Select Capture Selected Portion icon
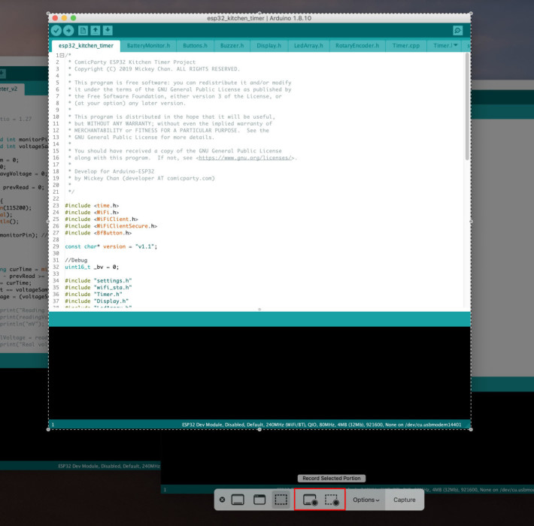The width and height of the screenshot is (534, 526). tap(281, 500)
